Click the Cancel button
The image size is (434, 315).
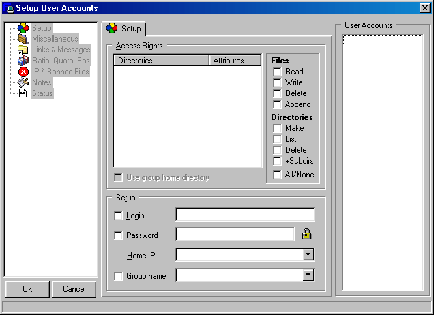pos(74,289)
